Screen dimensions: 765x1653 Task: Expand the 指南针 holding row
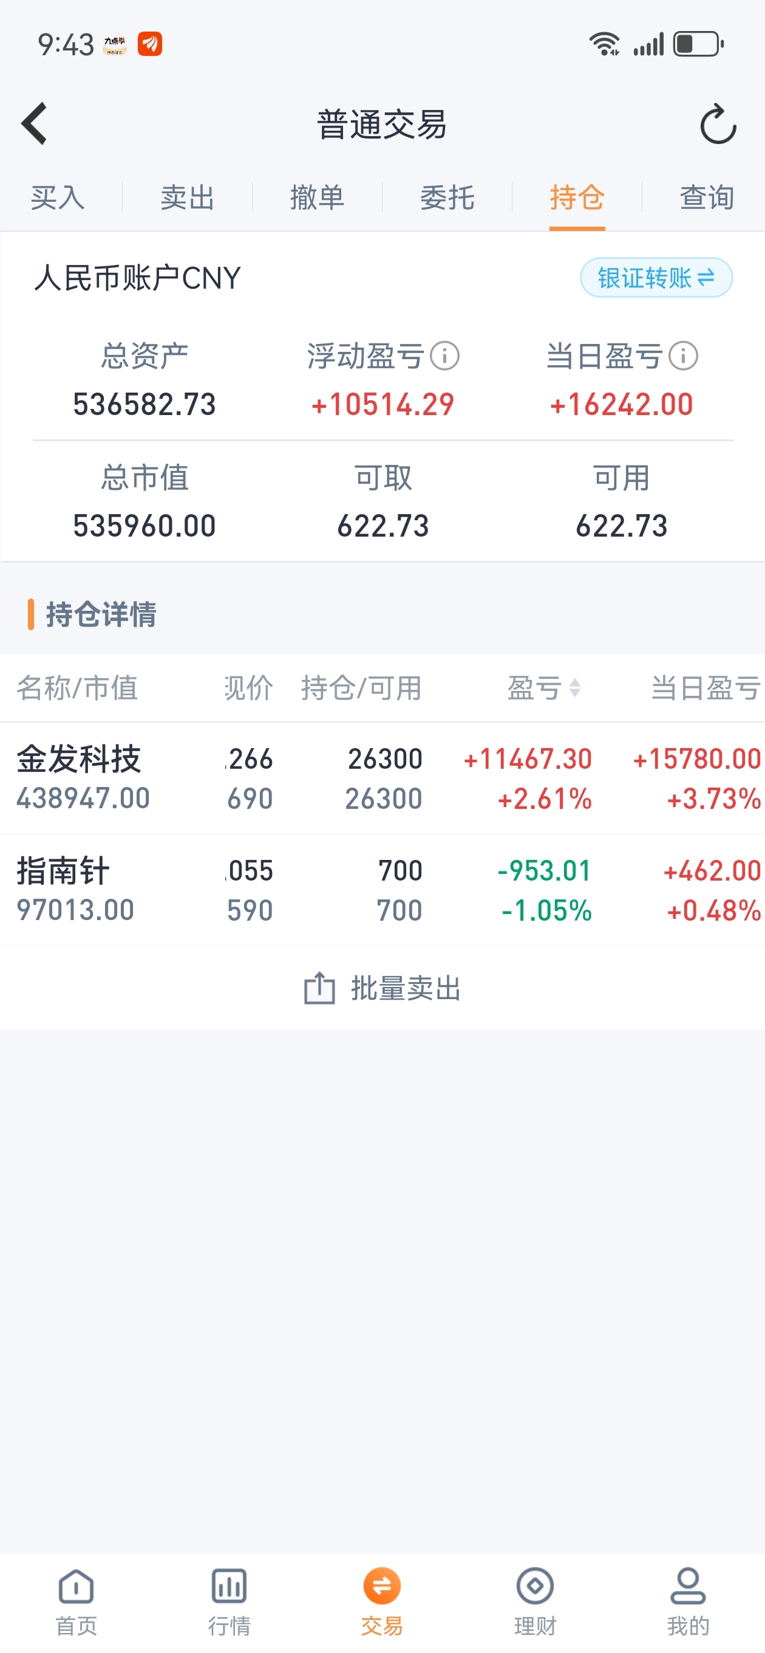click(382, 889)
